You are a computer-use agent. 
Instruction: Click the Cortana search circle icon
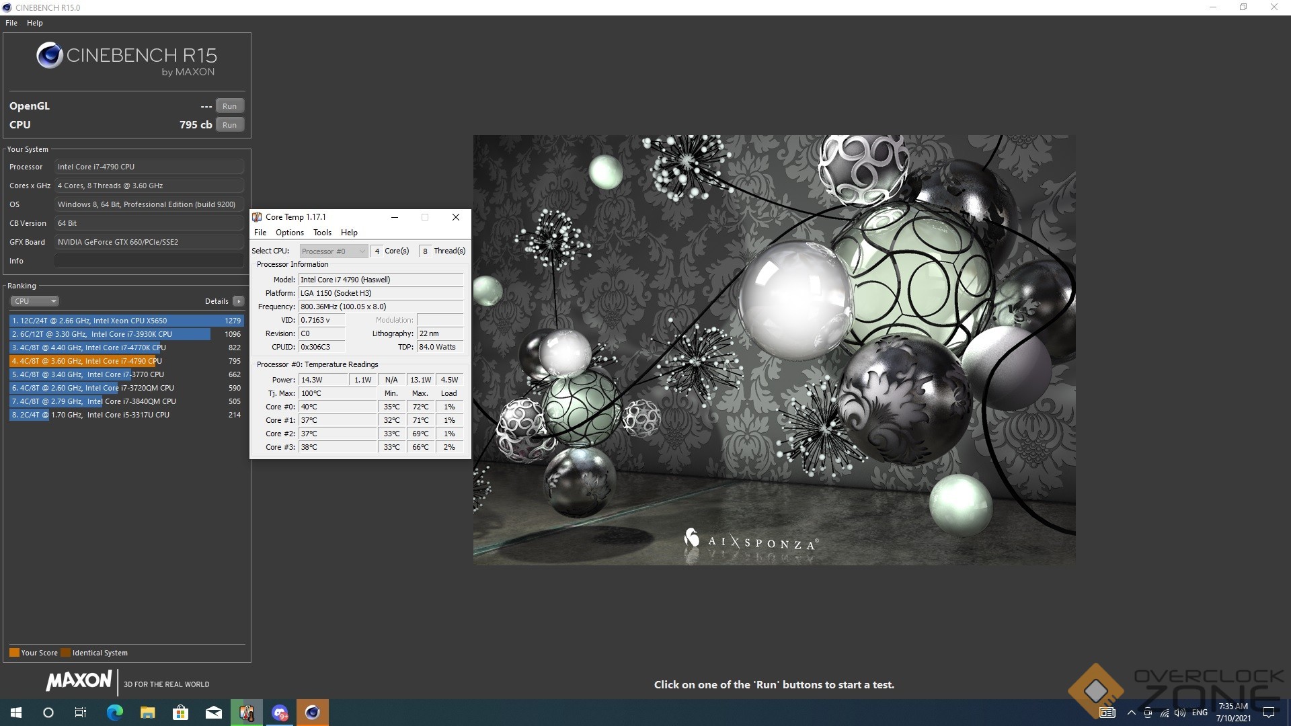tap(48, 713)
